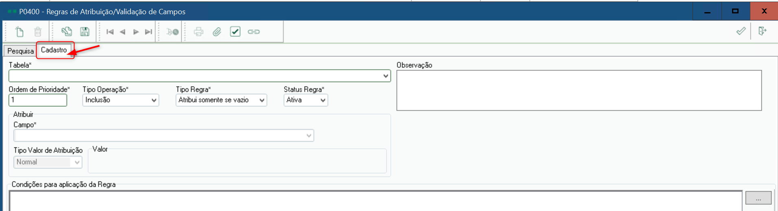Click the save diskette icon
Screen dimensions: 778x211
pyautogui.click(x=85, y=32)
